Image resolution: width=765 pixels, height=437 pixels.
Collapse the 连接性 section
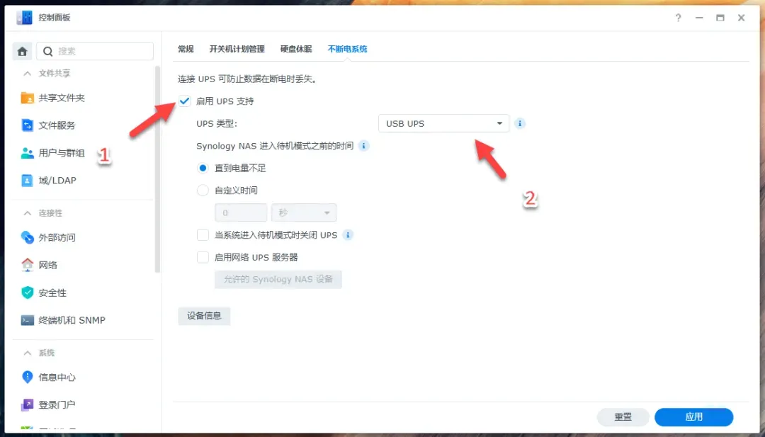(28, 213)
